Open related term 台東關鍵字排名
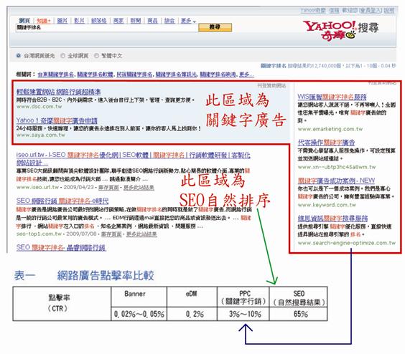Image resolution: width=405 pixels, height=354 pixels. click(x=56, y=75)
